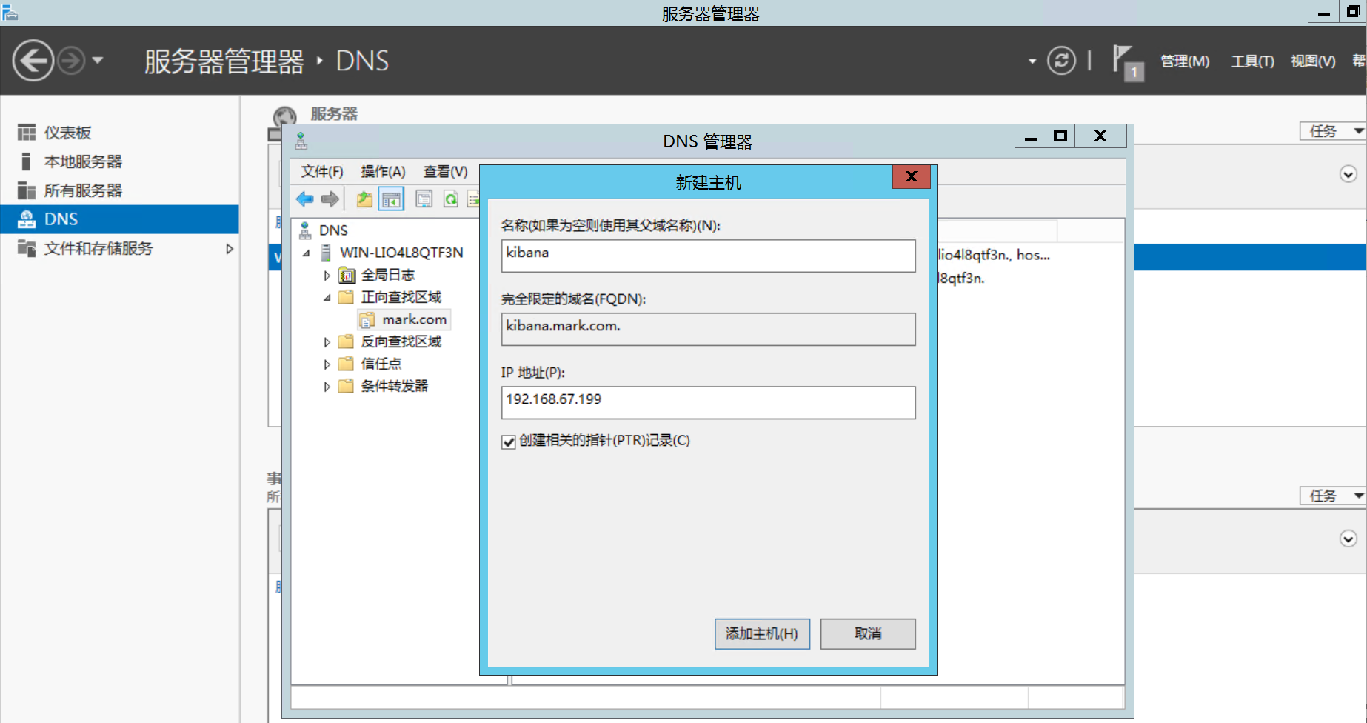The image size is (1367, 723).
Task: Open the 视图(V) menu
Action: point(1313,61)
